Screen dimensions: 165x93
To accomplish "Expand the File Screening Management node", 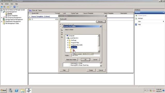I will [x=2, y=18].
